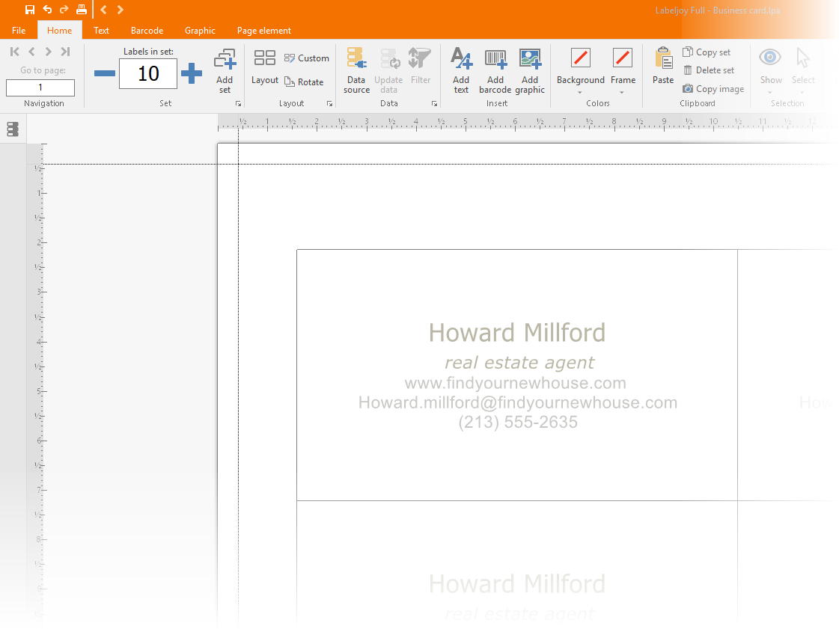Paste from the clipboard
The height and width of the screenshot is (629, 839).
tap(664, 65)
